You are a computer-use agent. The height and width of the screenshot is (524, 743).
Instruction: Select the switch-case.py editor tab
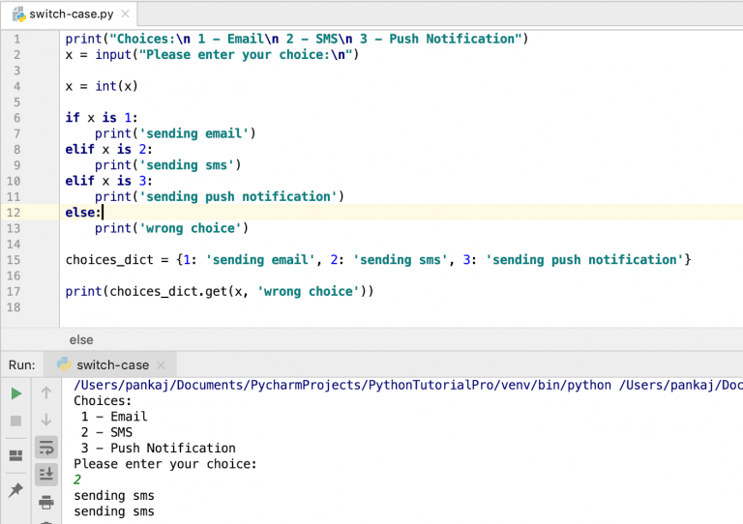pos(71,15)
